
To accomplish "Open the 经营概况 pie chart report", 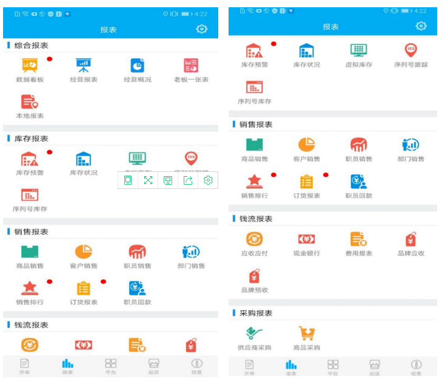I will point(138,70).
